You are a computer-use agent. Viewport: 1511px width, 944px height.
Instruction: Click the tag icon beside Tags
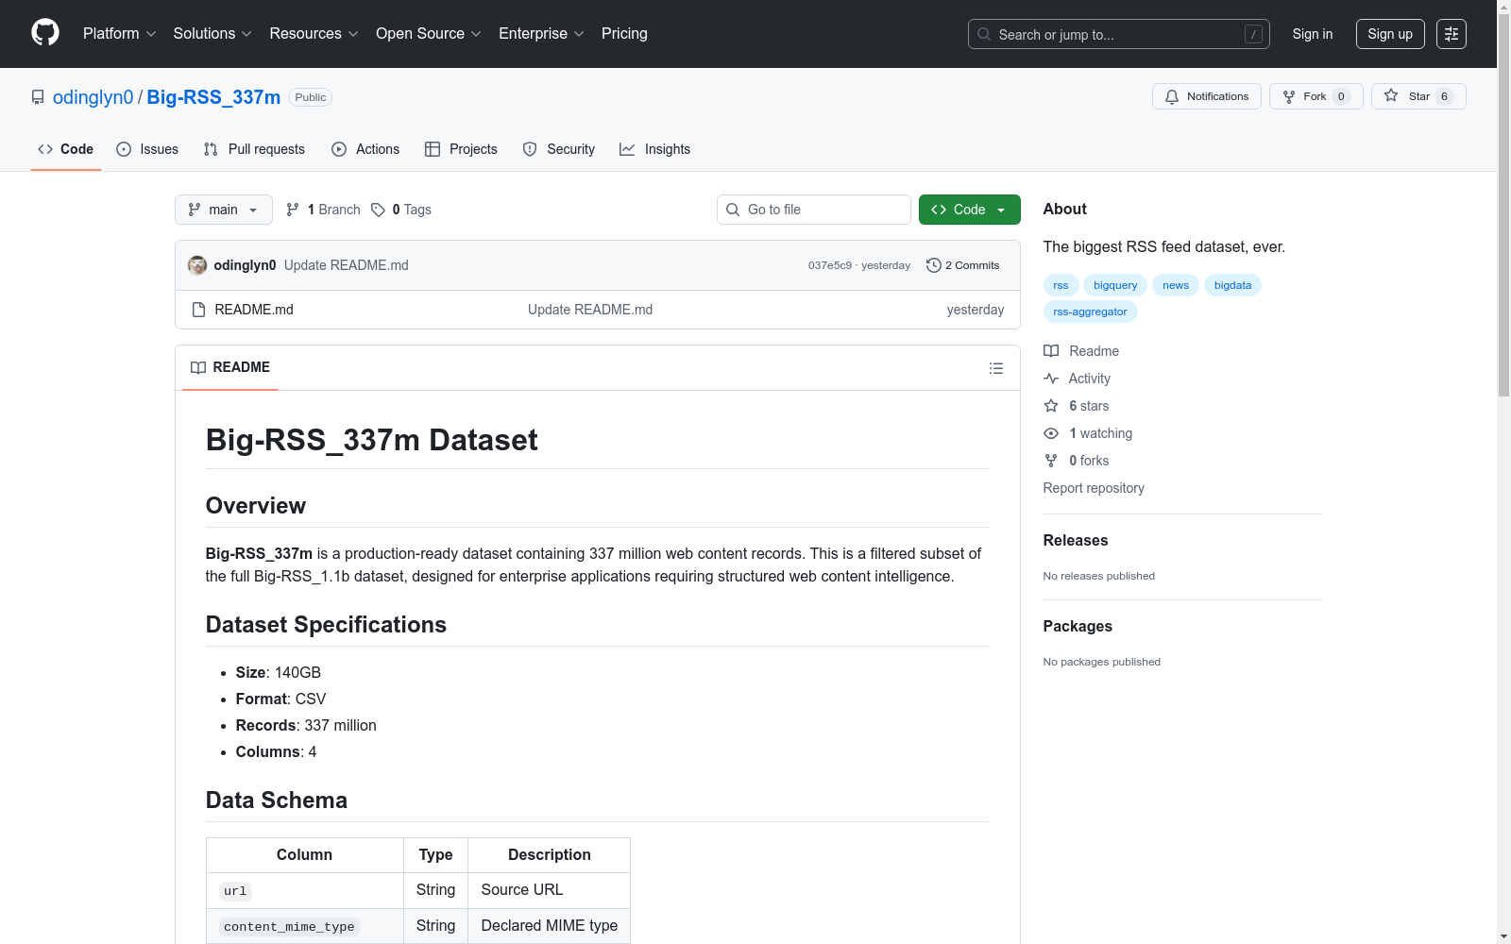pyautogui.click(x=378, y=210)
